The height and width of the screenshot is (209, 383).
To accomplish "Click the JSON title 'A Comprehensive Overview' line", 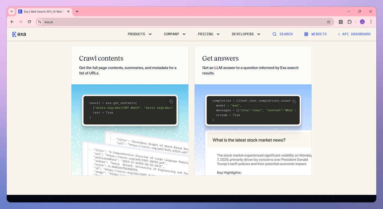I will (141, 156).
